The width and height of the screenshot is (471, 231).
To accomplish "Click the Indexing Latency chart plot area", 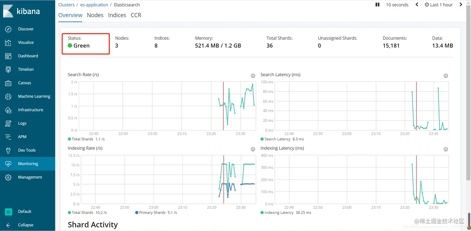I will pyautogui.click(x=362, y=180).
